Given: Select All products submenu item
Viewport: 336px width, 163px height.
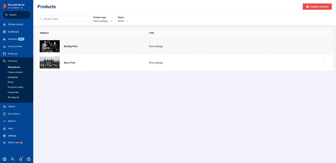Looking at the screenshot, I should point(14,67).
